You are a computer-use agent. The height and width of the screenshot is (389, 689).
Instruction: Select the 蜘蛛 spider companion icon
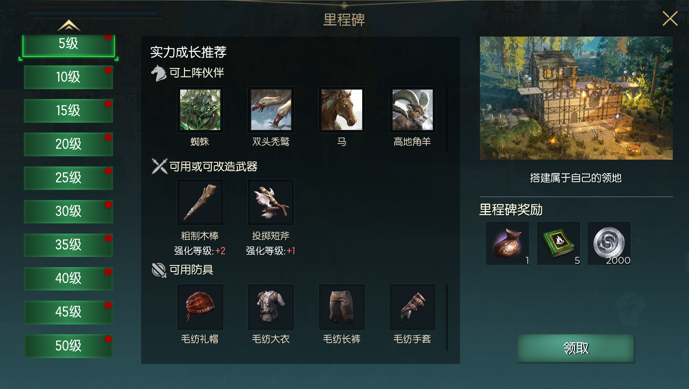200,110
